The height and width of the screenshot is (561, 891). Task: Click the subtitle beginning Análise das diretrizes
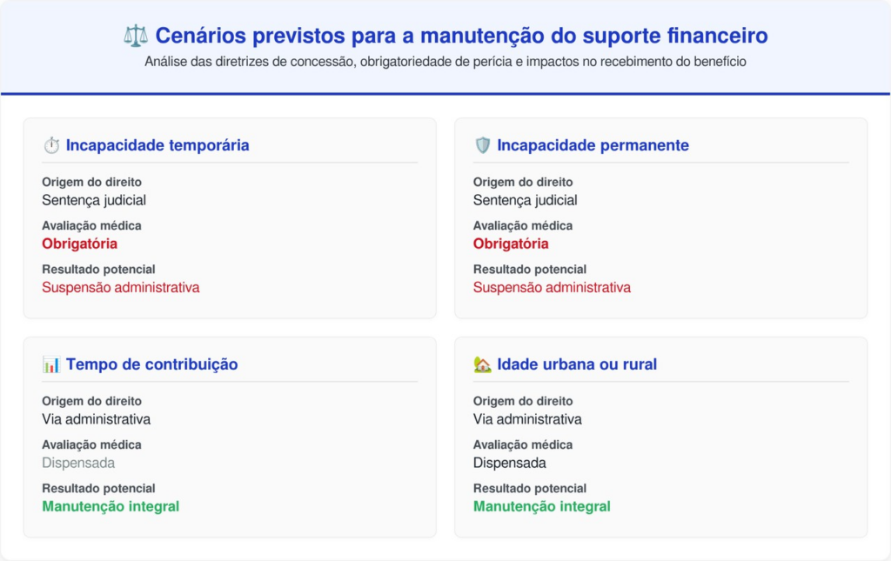[445, 62]
